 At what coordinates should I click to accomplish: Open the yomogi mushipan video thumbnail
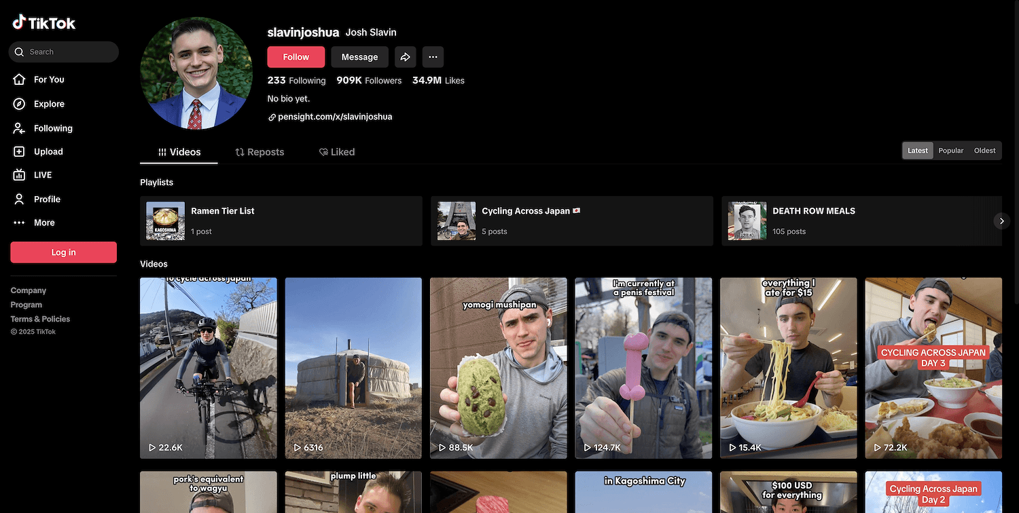click(498, 368)
